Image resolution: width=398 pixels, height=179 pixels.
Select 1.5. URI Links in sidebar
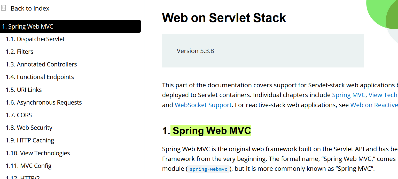click(x=24, y=90)
